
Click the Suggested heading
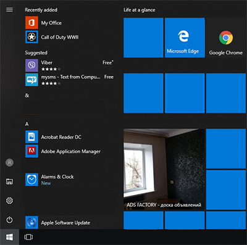pos(36,52)
